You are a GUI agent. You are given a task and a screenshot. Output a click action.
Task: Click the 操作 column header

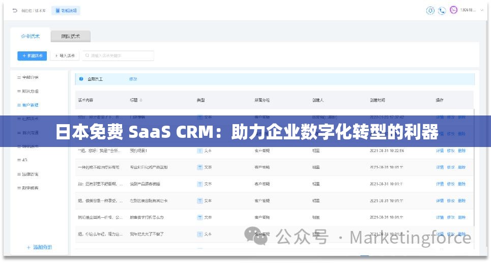[440, 100]
